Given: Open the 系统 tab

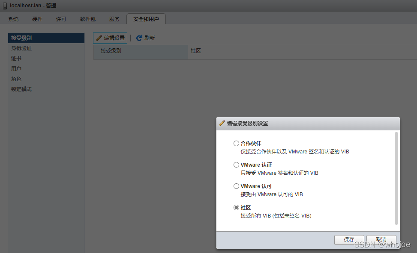Looking at the screenshot, I should click(13, 19).
